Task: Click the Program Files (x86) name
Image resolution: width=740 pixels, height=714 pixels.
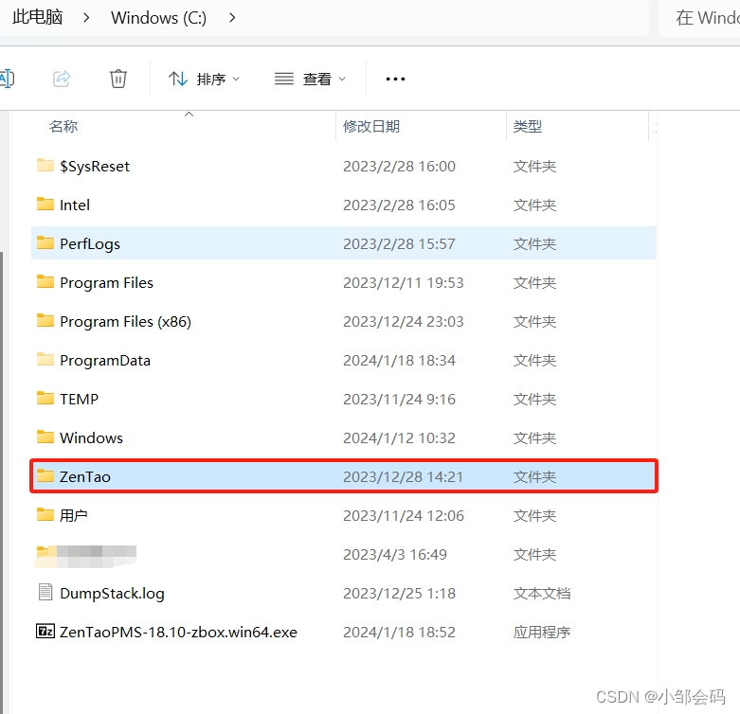Action: click(x=125, y=322)
